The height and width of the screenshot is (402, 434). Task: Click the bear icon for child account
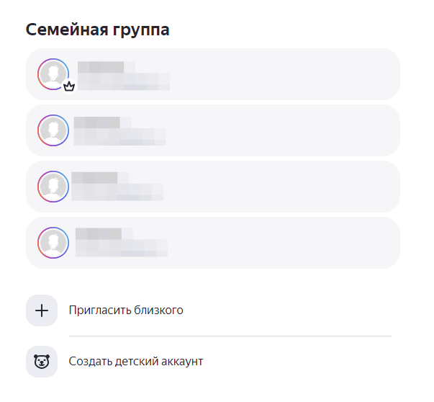point(42,362)
